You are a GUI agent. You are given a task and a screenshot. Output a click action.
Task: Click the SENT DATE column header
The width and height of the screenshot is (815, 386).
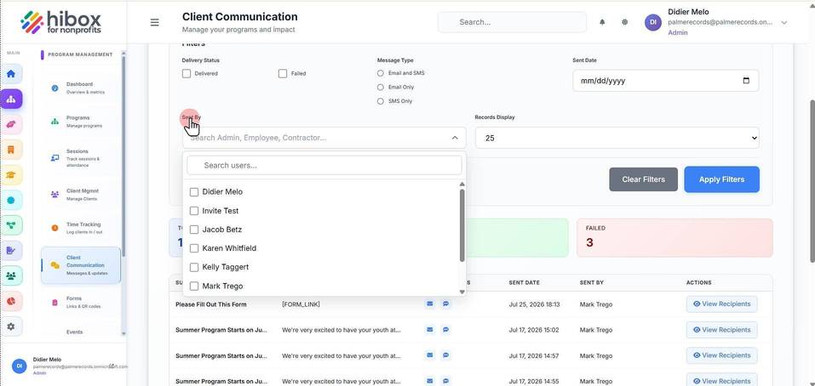pos(524,283)
